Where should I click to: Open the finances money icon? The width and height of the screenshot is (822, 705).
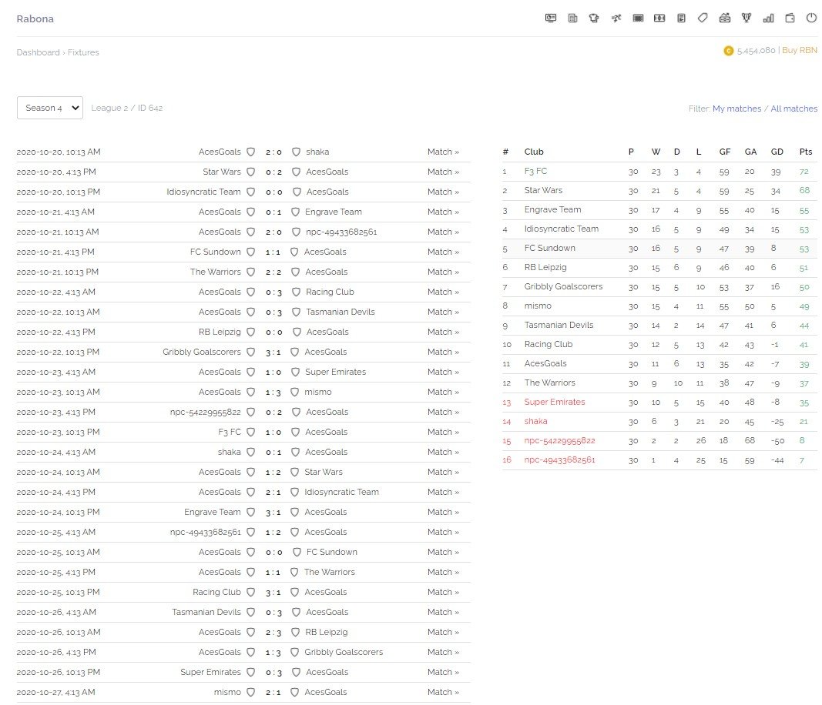724,18
